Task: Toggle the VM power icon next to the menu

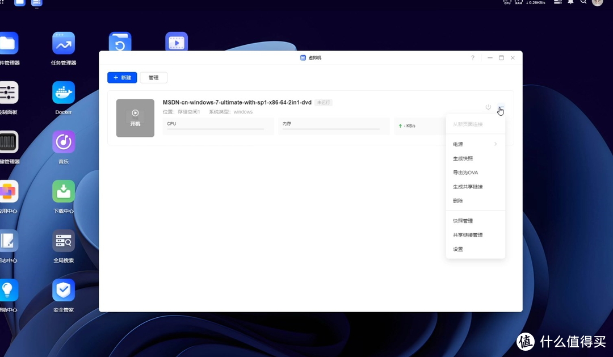Action: (488, 107)
